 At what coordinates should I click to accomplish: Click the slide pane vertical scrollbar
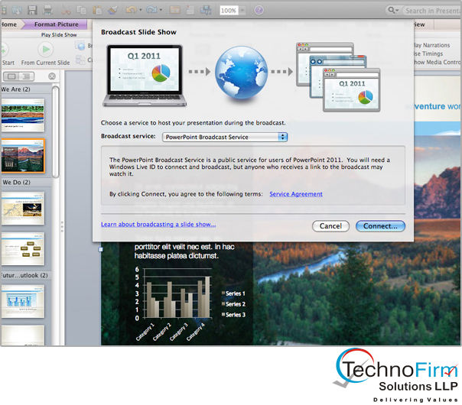tap(55, 132)
